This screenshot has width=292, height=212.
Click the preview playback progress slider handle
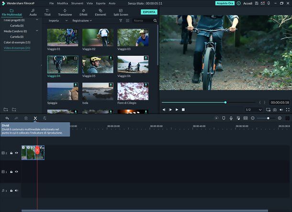[225, 102]
